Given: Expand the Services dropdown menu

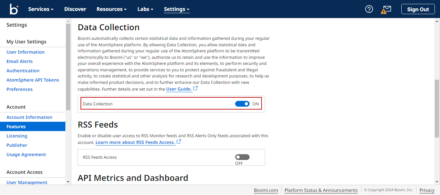Looking at the screenshot, I should pyautogui.click(x=41, y=9).
